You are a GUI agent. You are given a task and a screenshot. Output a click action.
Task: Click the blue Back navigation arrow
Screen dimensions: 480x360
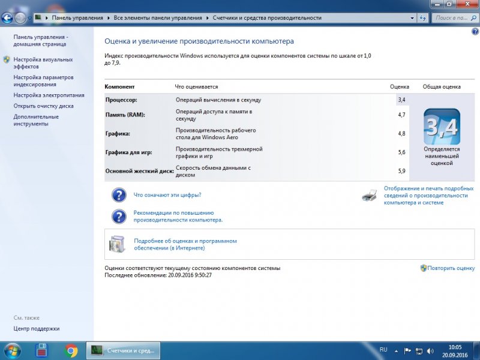coord(8,18)
